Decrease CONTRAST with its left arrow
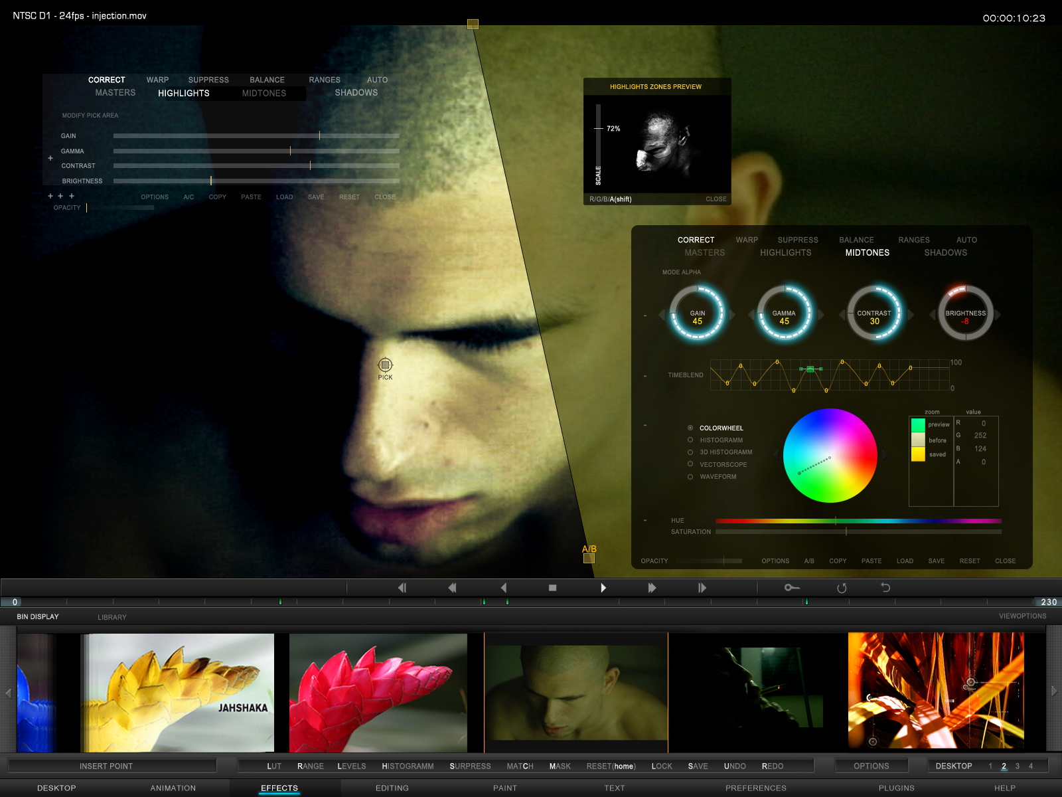1062x797 pixels. (842, 315)
